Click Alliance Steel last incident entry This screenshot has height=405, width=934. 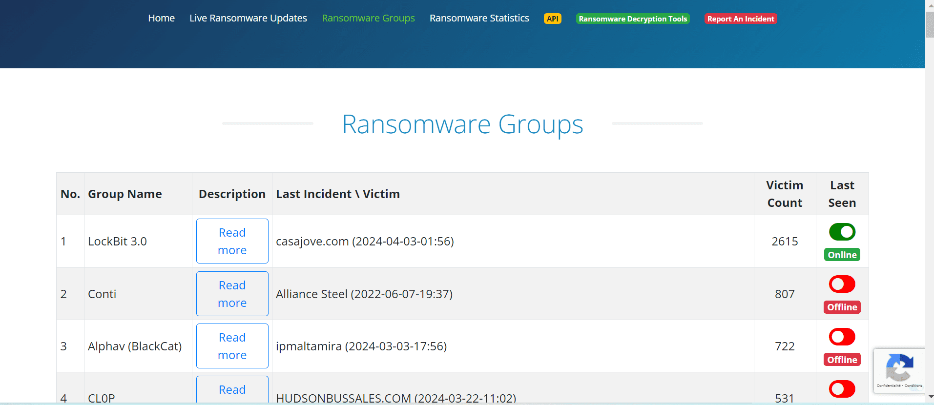click(x=364, y=294)
